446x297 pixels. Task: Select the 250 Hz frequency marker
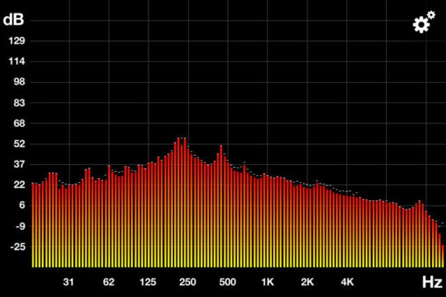[188, 282]
